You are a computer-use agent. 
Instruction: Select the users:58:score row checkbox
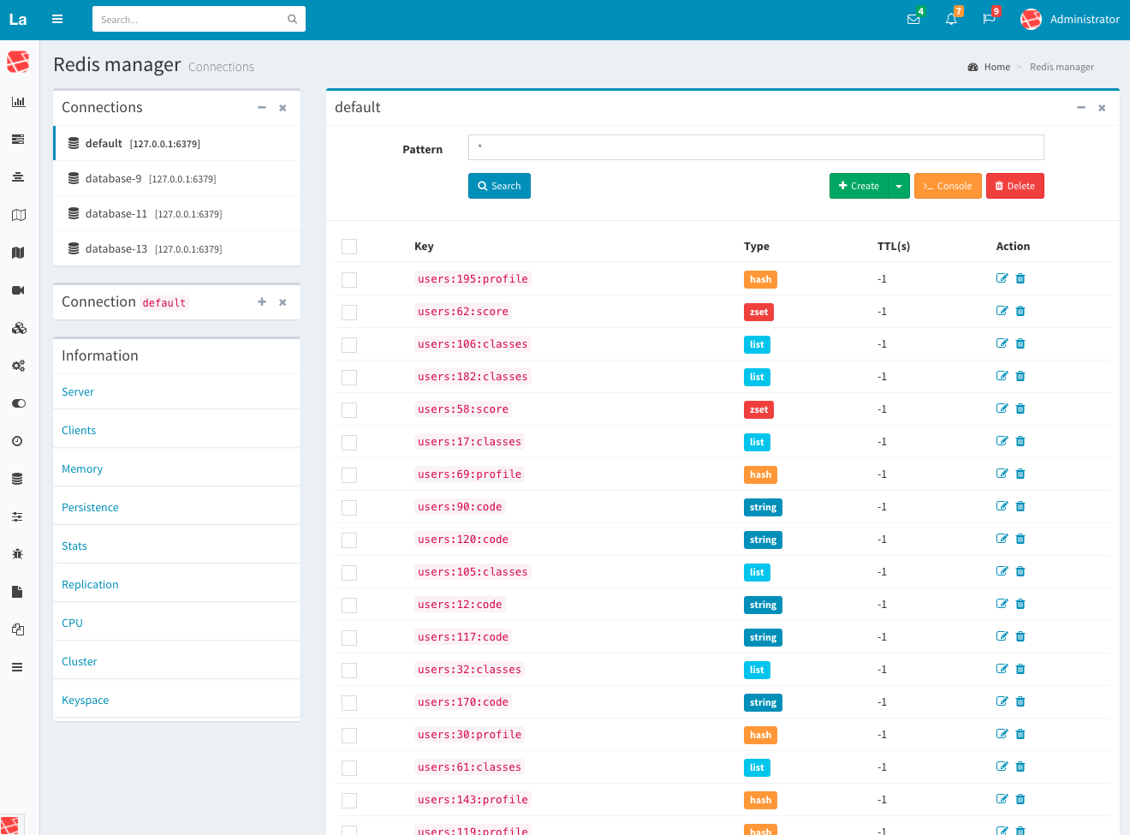349,410
